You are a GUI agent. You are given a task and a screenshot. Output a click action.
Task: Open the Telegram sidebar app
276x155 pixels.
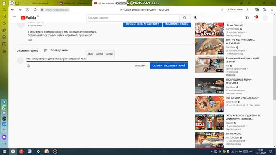4,102
